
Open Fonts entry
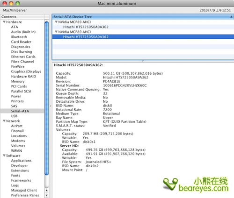tap(15, 176)
